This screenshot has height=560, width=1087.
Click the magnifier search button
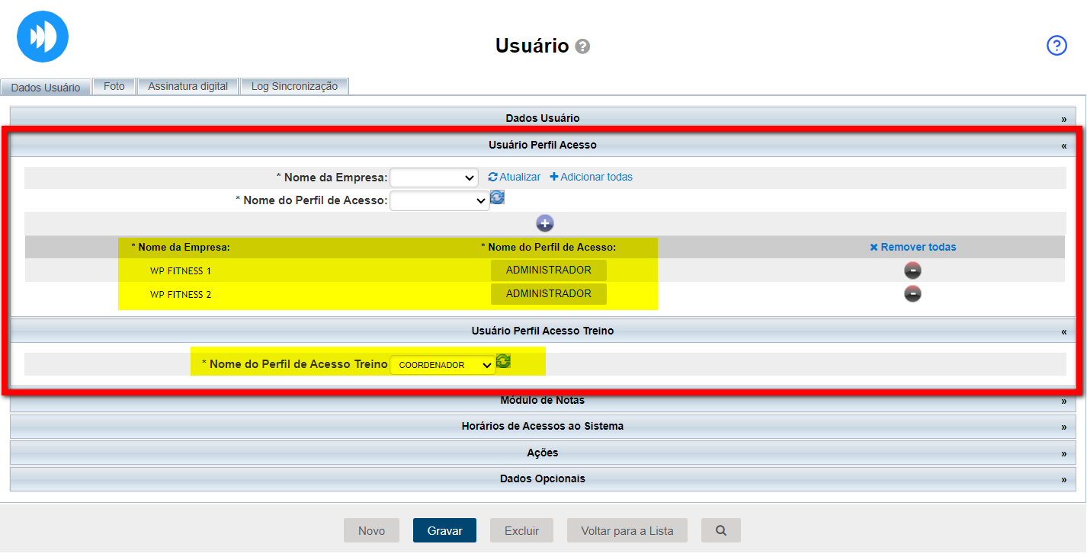click(x=720, y=530)
